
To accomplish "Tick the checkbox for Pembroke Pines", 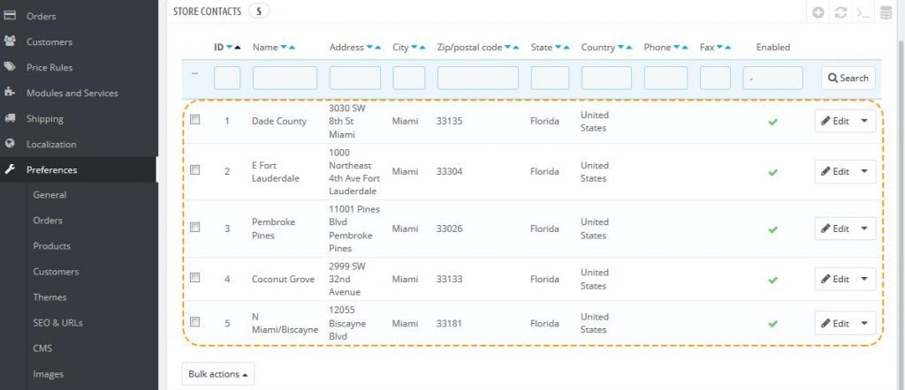I will pyautogui.click(x=195, y=228).
